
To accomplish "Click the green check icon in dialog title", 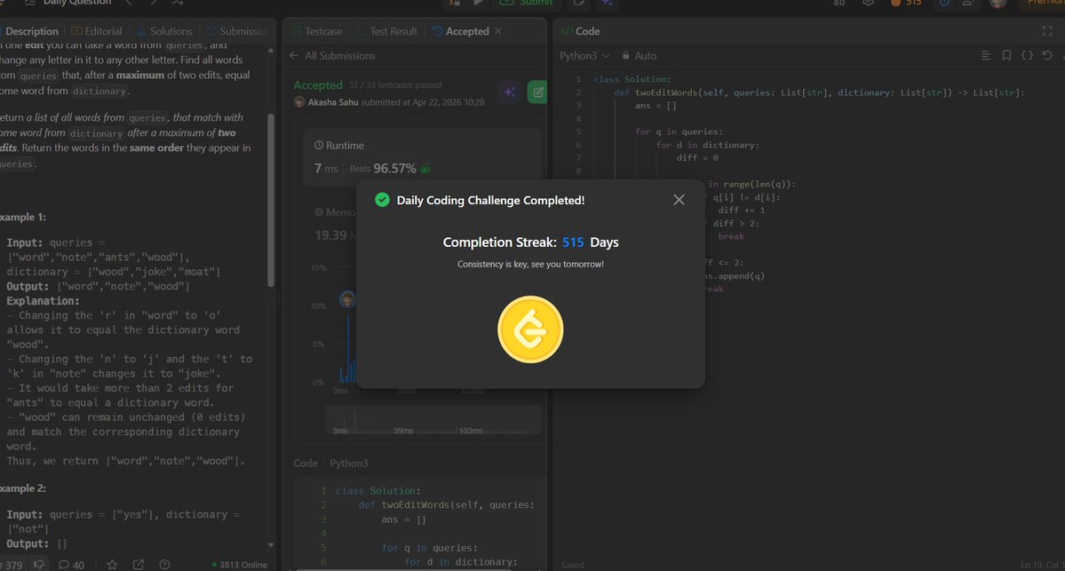I will click(x=383, y=200).
